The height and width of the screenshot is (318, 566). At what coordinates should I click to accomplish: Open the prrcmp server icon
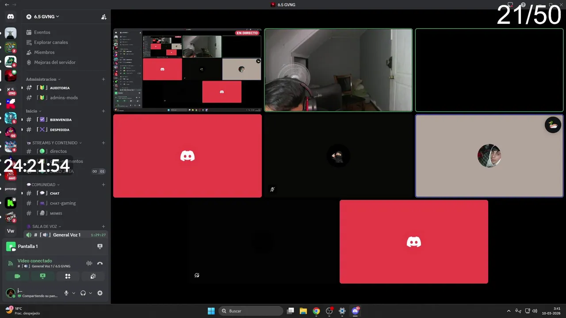[11, 189]
